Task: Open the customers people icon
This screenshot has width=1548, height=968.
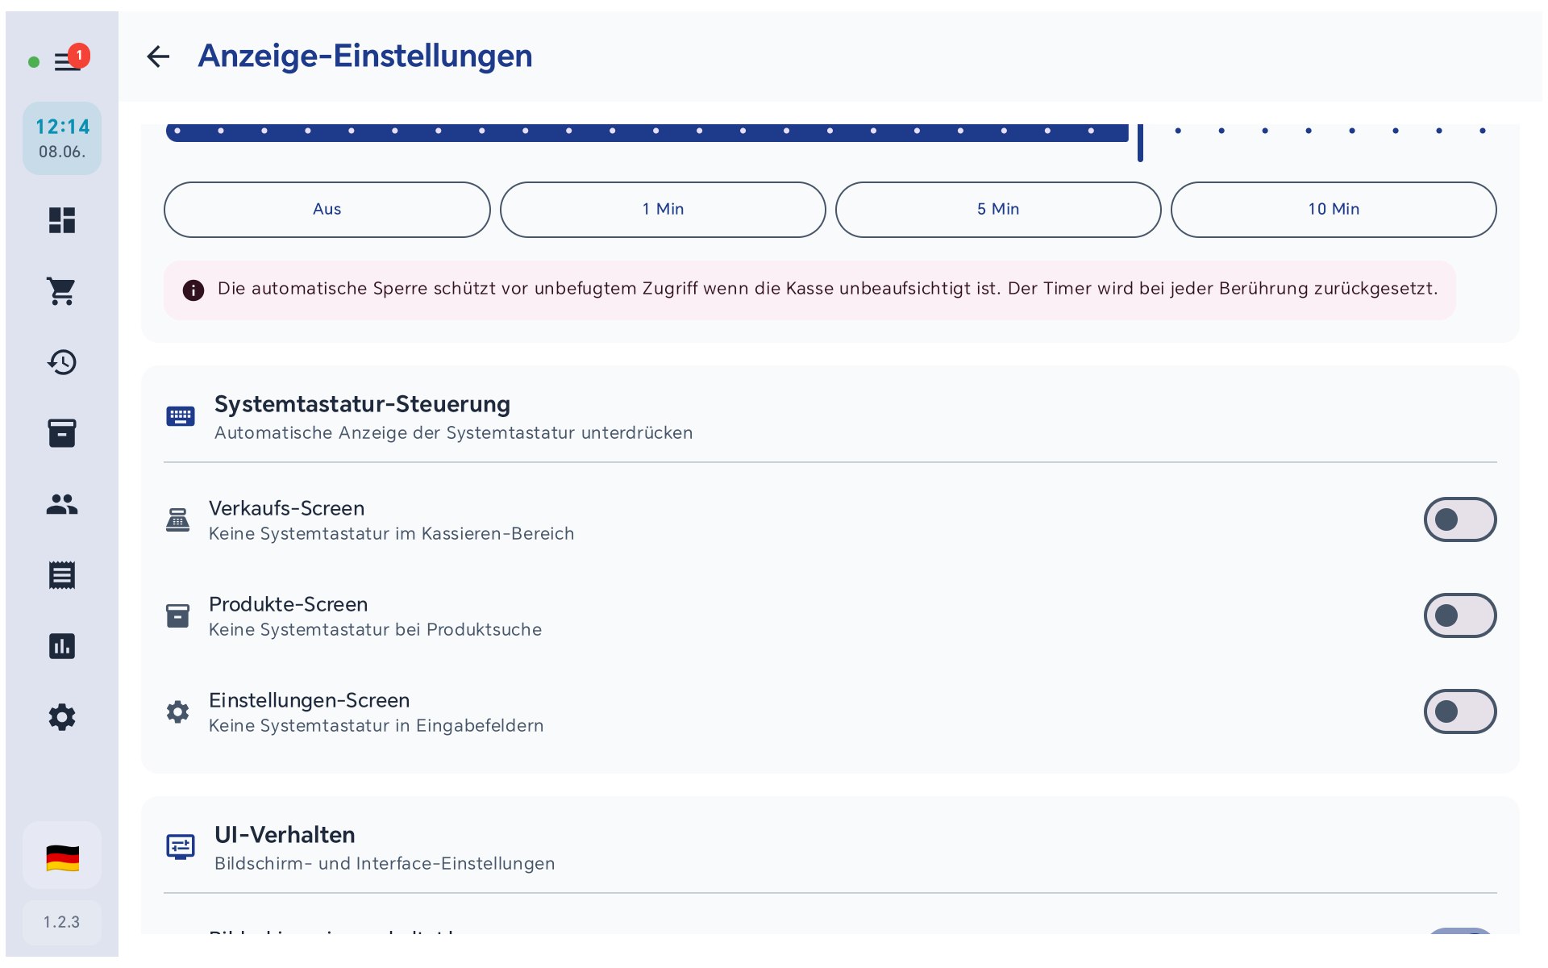Action: tap(62, 504)
